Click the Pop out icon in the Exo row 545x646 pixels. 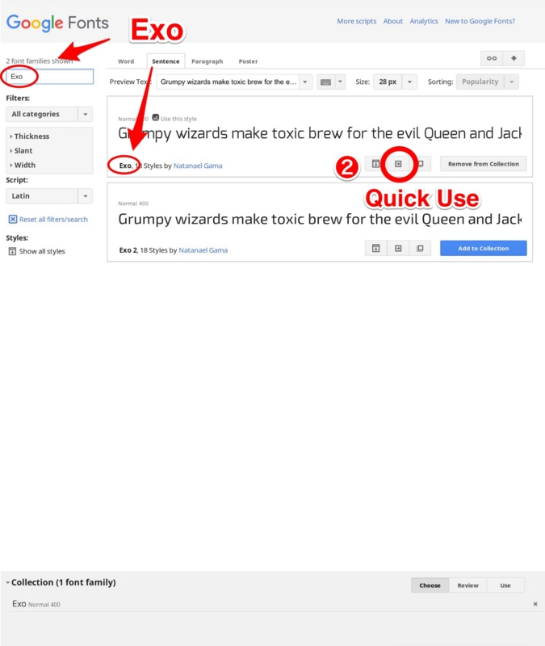click(420, 164)
